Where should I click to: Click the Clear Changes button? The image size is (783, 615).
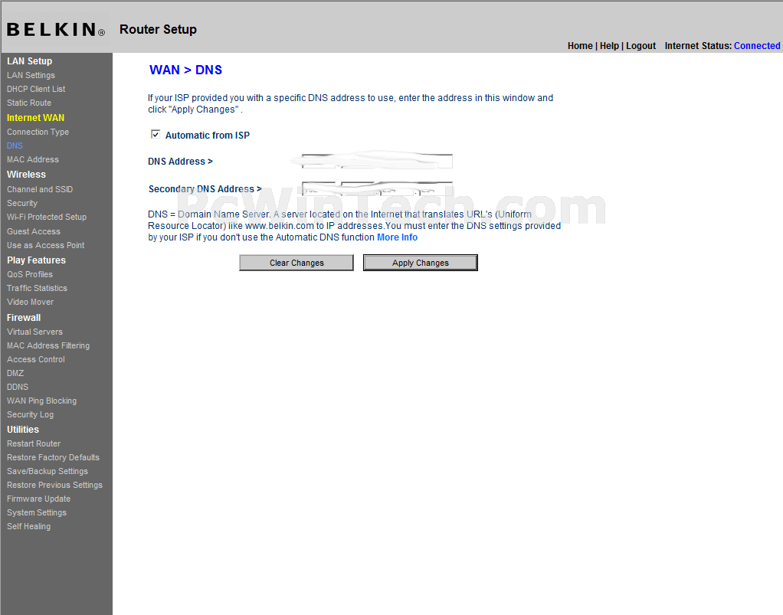(296, 263)
